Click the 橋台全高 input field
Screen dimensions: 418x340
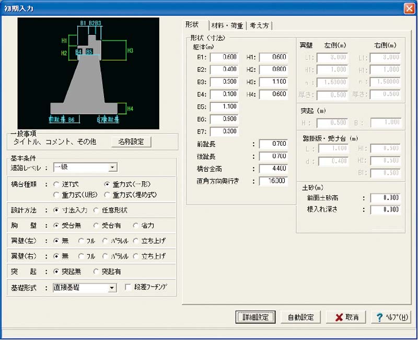[x=272, y=169]
